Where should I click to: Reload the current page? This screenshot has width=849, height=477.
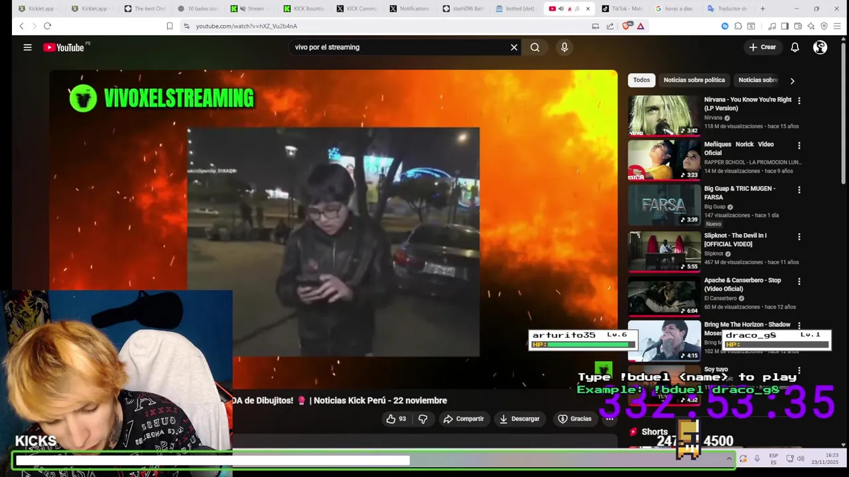(x=47, y=26)
